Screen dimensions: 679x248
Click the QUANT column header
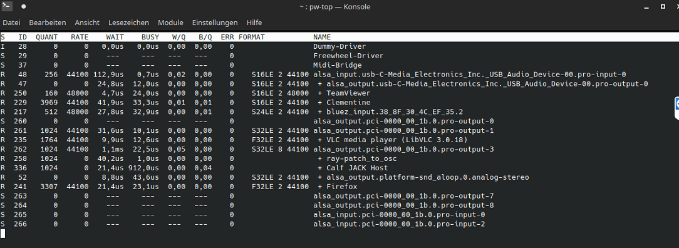[x=47, y=37]
